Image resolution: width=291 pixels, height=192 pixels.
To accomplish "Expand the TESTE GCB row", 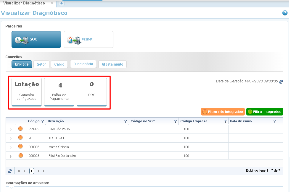I will (x=11, y=138).
